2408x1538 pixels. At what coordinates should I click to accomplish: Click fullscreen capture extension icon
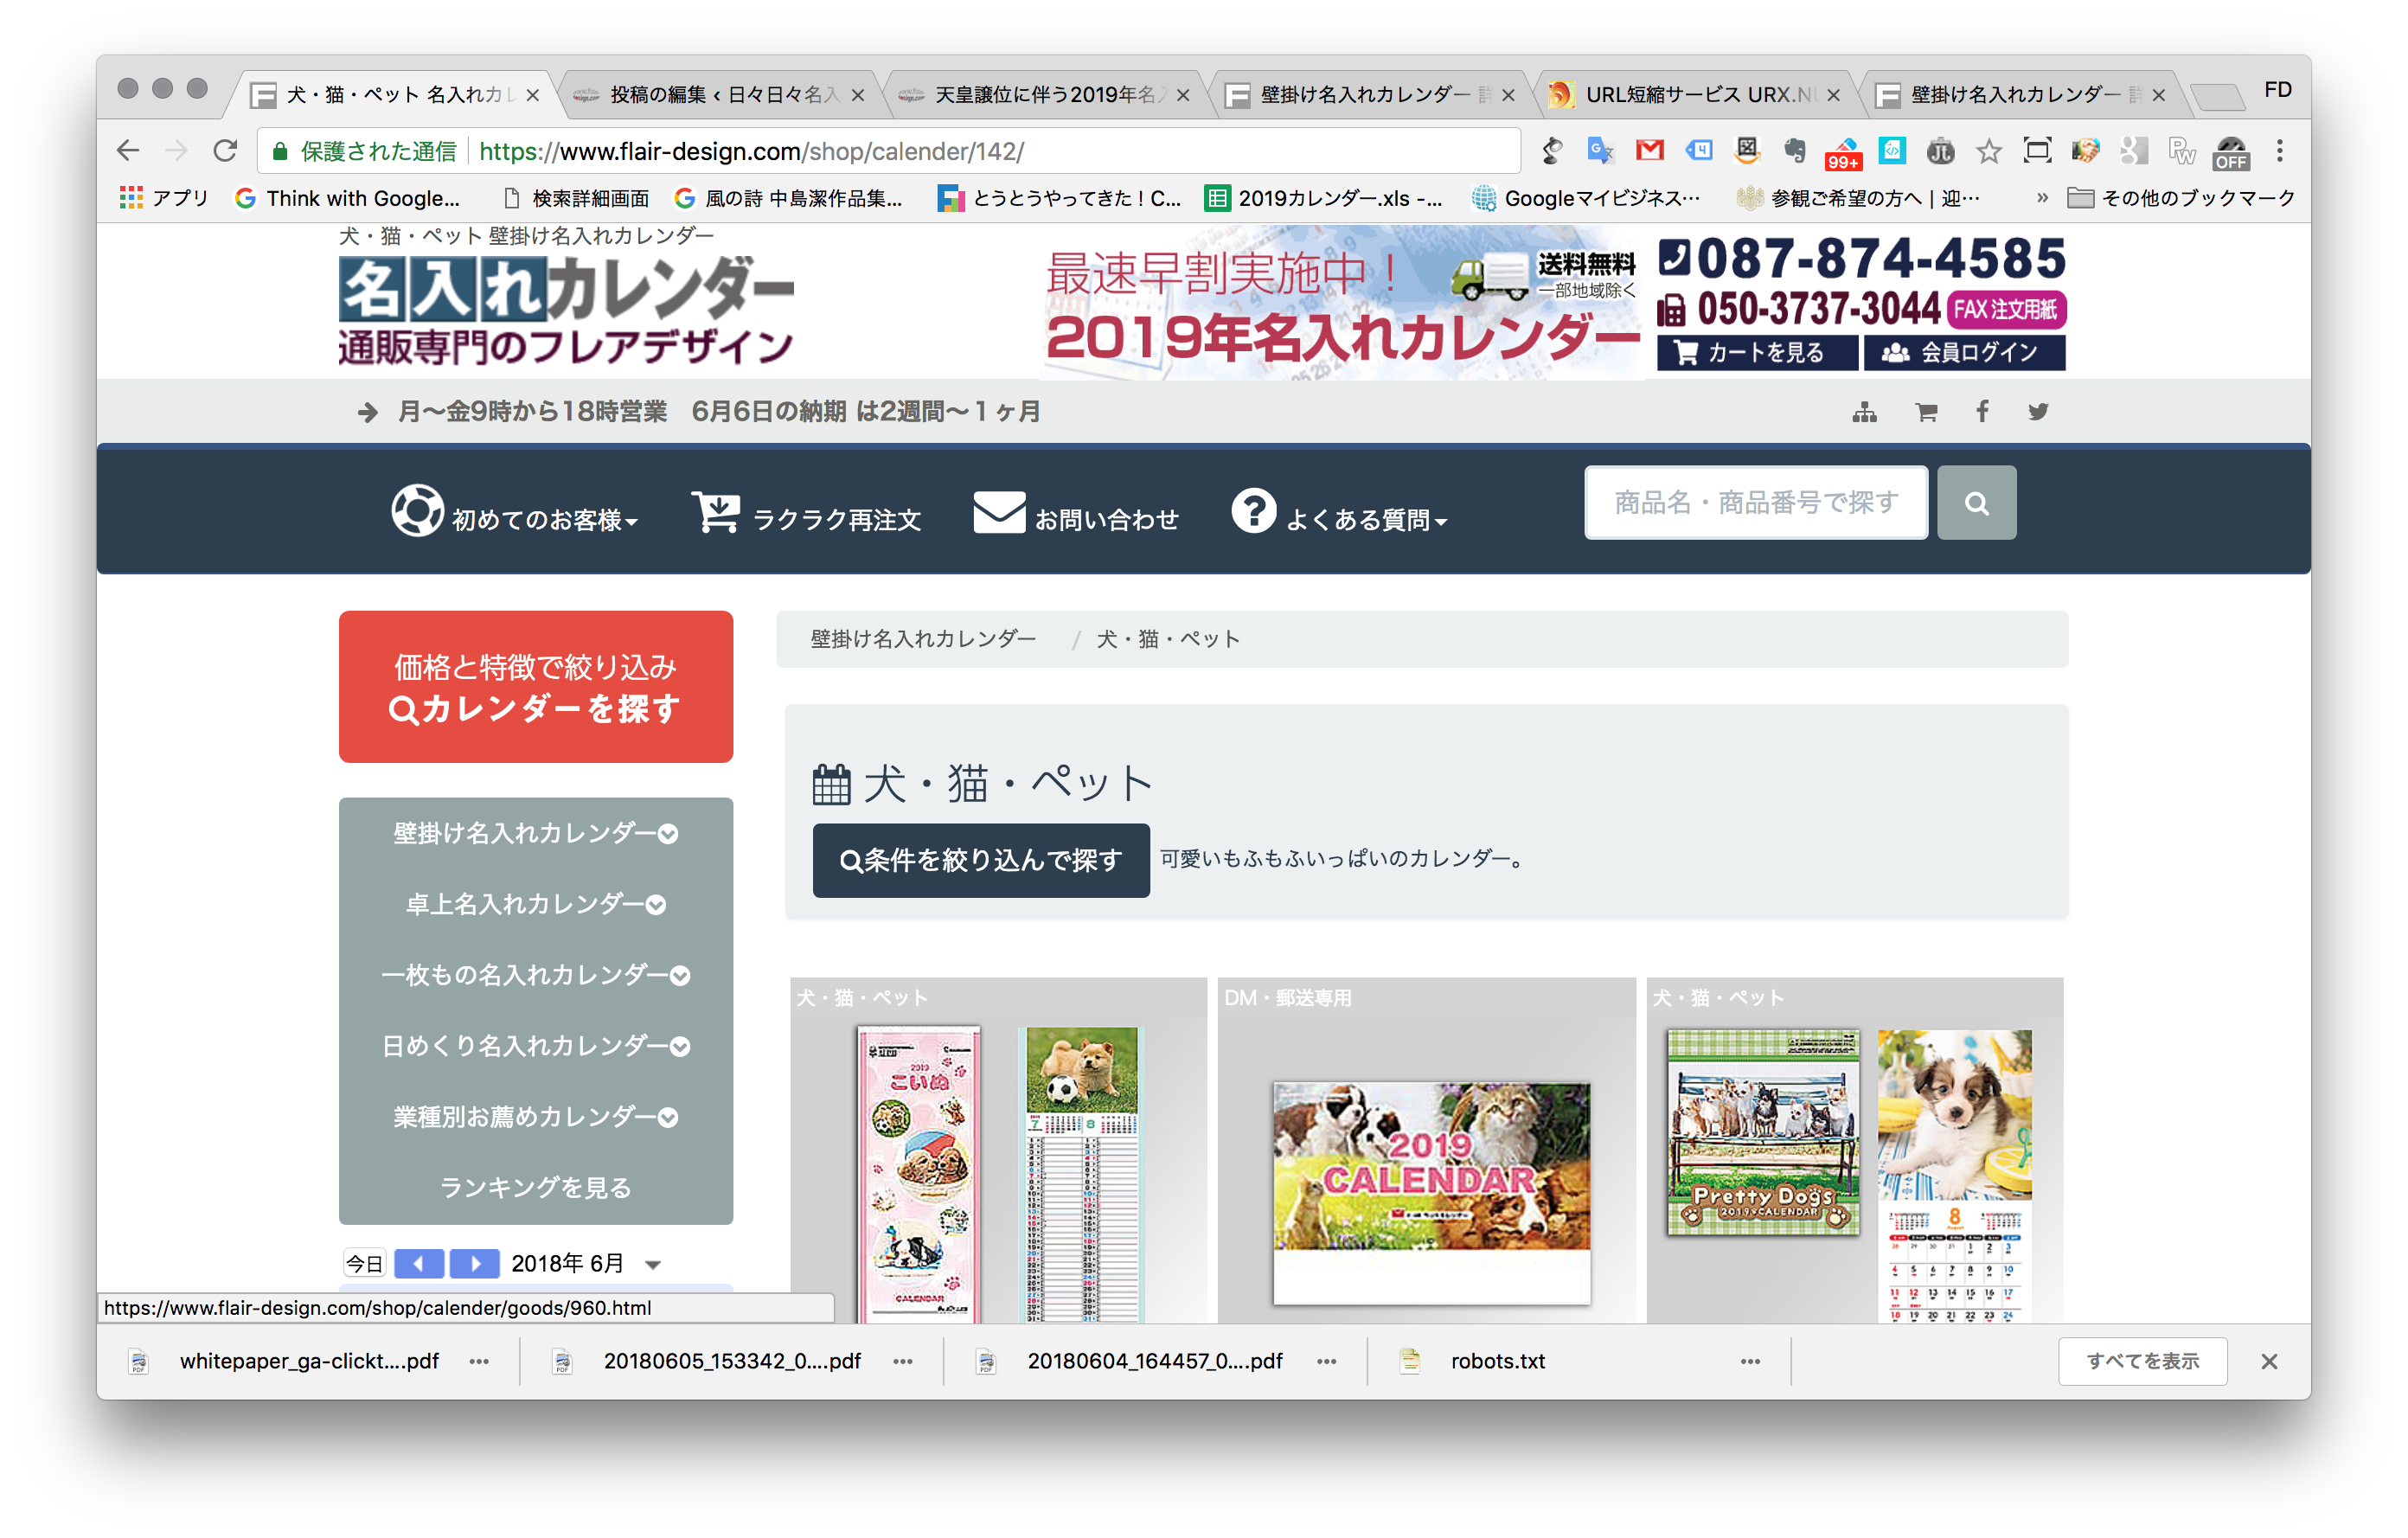point(2036,151)
